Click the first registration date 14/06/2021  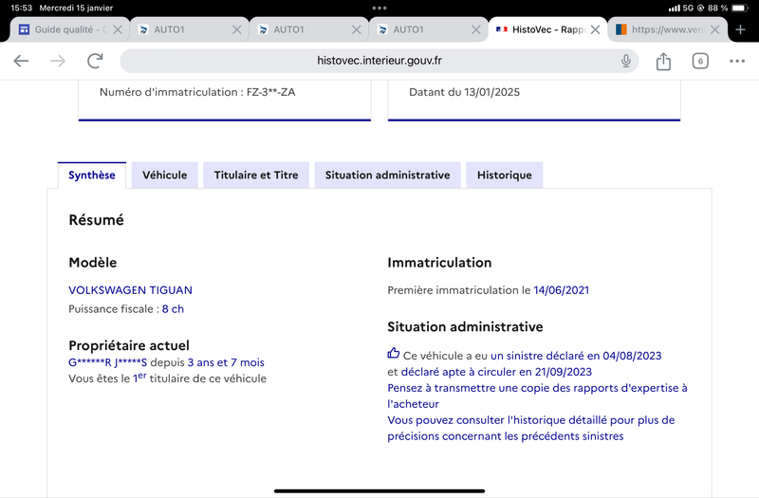tap(561, 290)
